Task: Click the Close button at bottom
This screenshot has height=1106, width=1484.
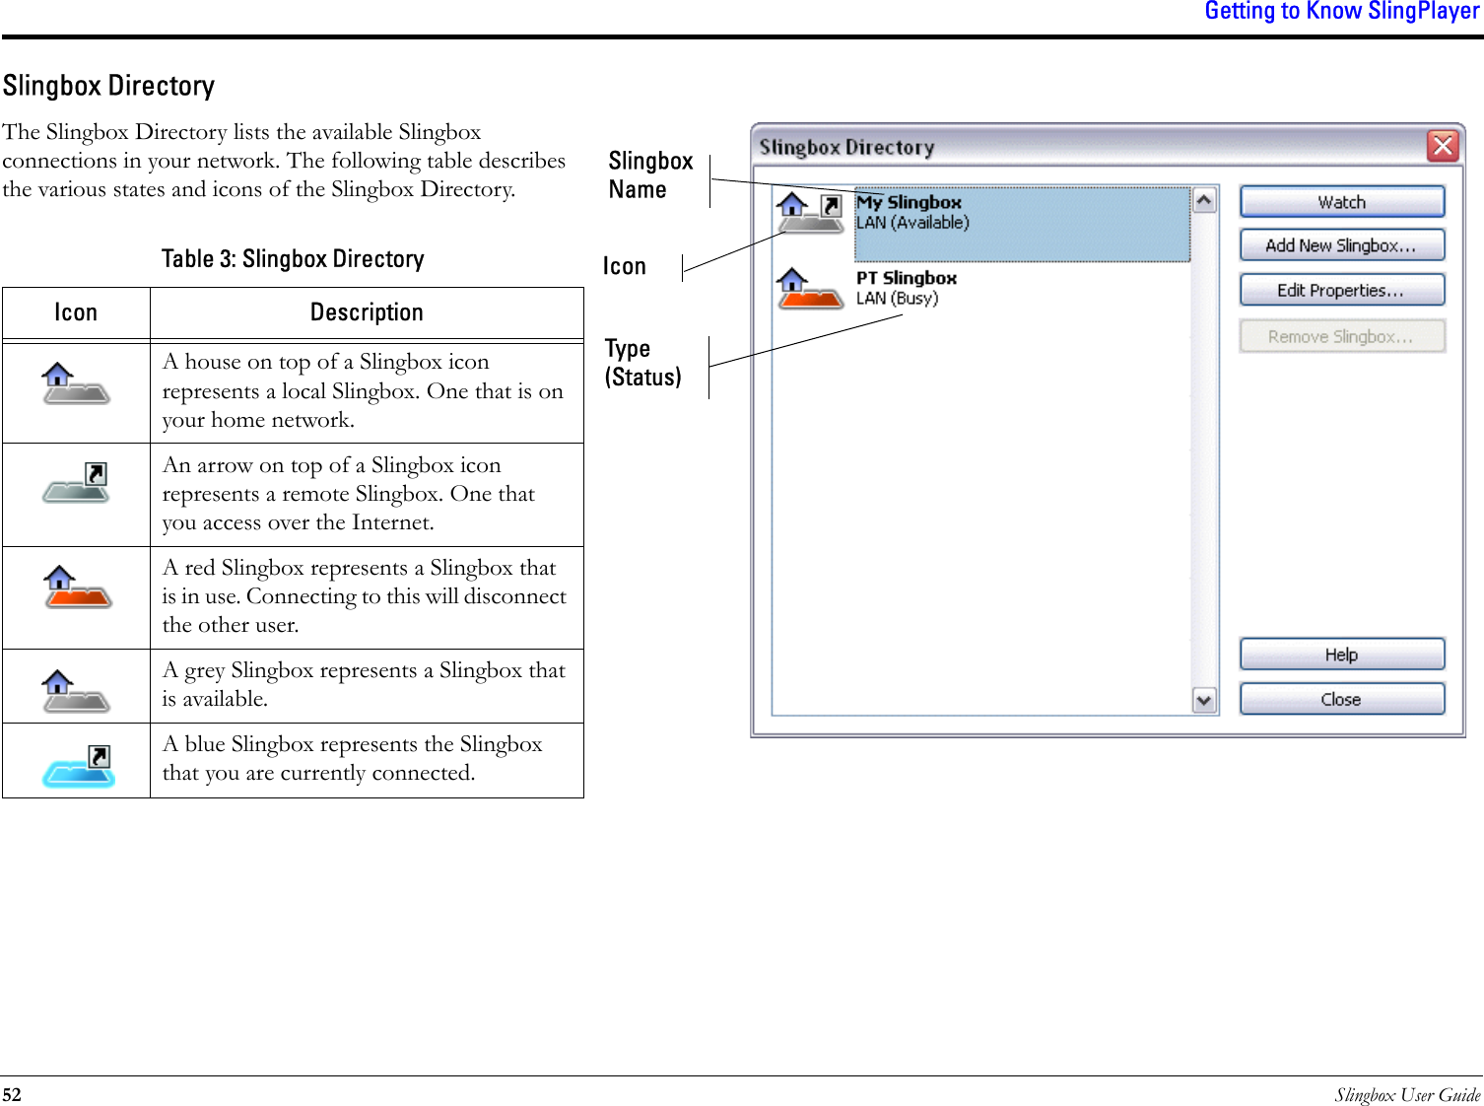Action: pyautogui.click(x=1342, y=699)
